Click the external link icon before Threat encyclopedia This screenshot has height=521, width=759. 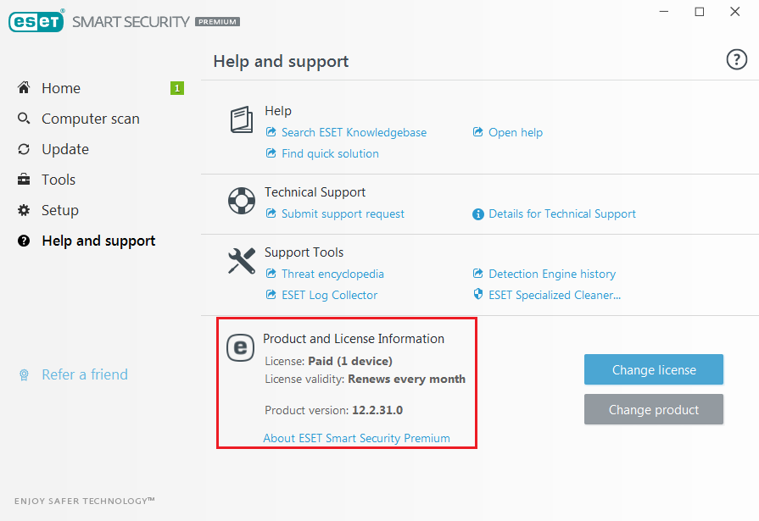[271, 274]
